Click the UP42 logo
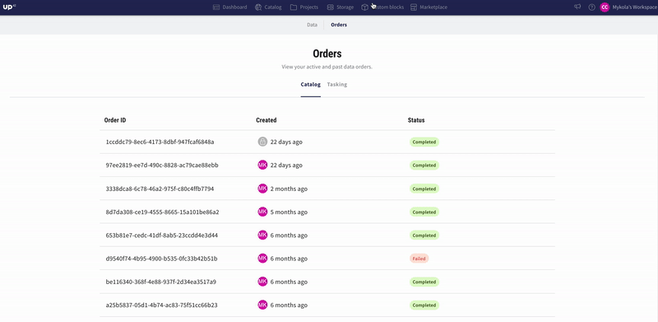658x322 pixels. tap(9, 7)
